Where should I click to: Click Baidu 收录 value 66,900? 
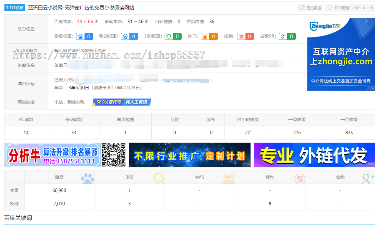click(59, 190)
